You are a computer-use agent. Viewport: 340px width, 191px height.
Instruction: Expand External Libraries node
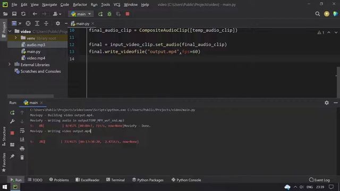[10, 65]
